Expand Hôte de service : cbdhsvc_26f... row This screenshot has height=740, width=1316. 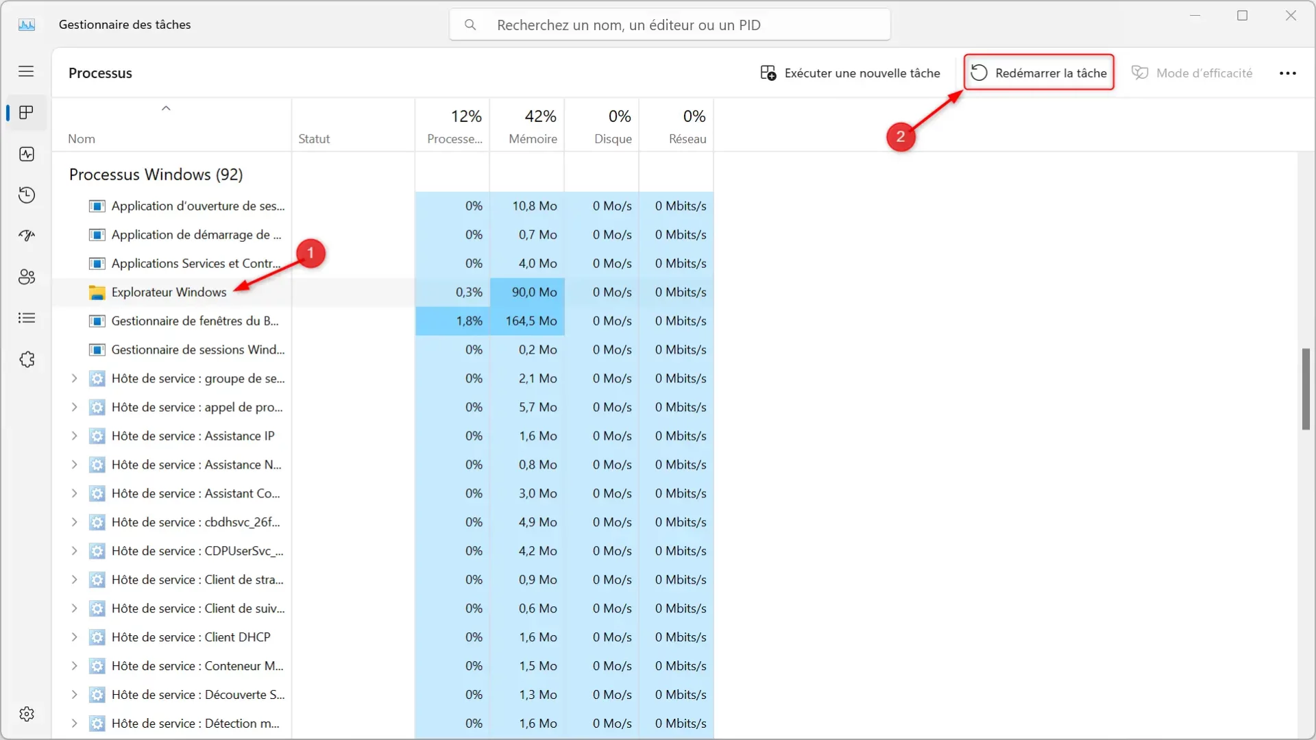coord(74,522)
